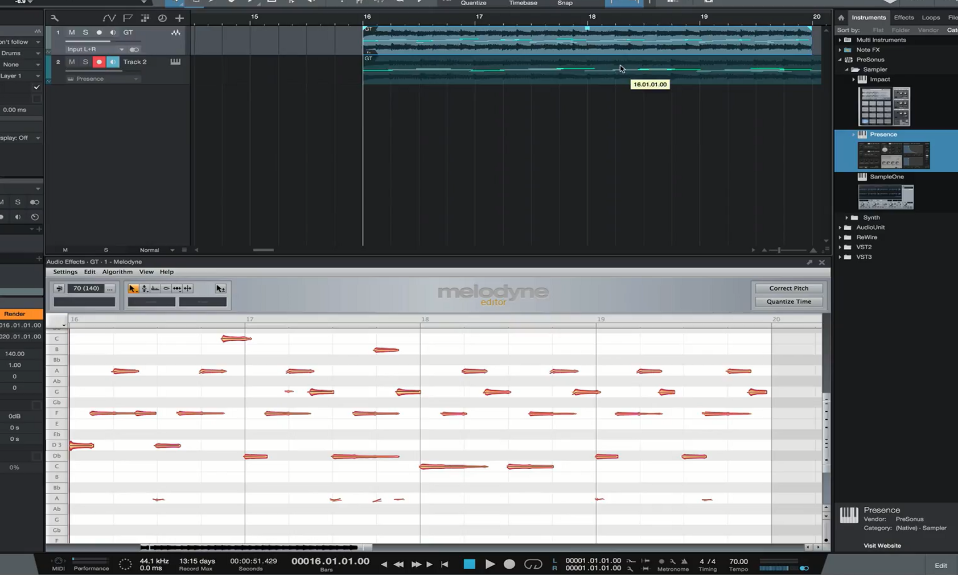Select the Melodyne note separation tool
The width and height of the screenshot is (958, 575).
click(188, 288)
